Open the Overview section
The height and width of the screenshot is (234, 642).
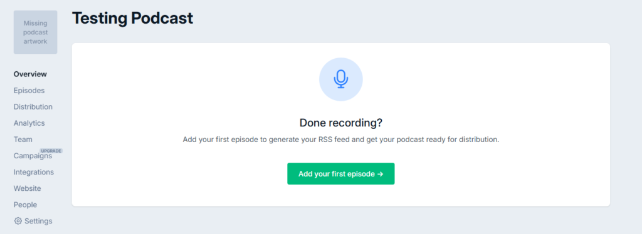tap(30, 74)
